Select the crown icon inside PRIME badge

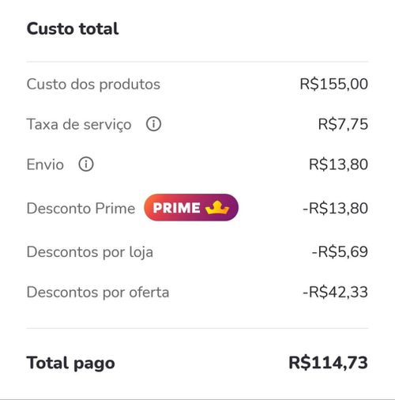pyautogui.click(x=217, y=207)
